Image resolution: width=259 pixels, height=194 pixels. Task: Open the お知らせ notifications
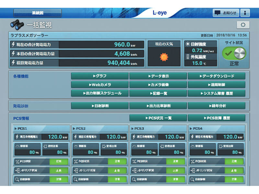pos(226,13)
